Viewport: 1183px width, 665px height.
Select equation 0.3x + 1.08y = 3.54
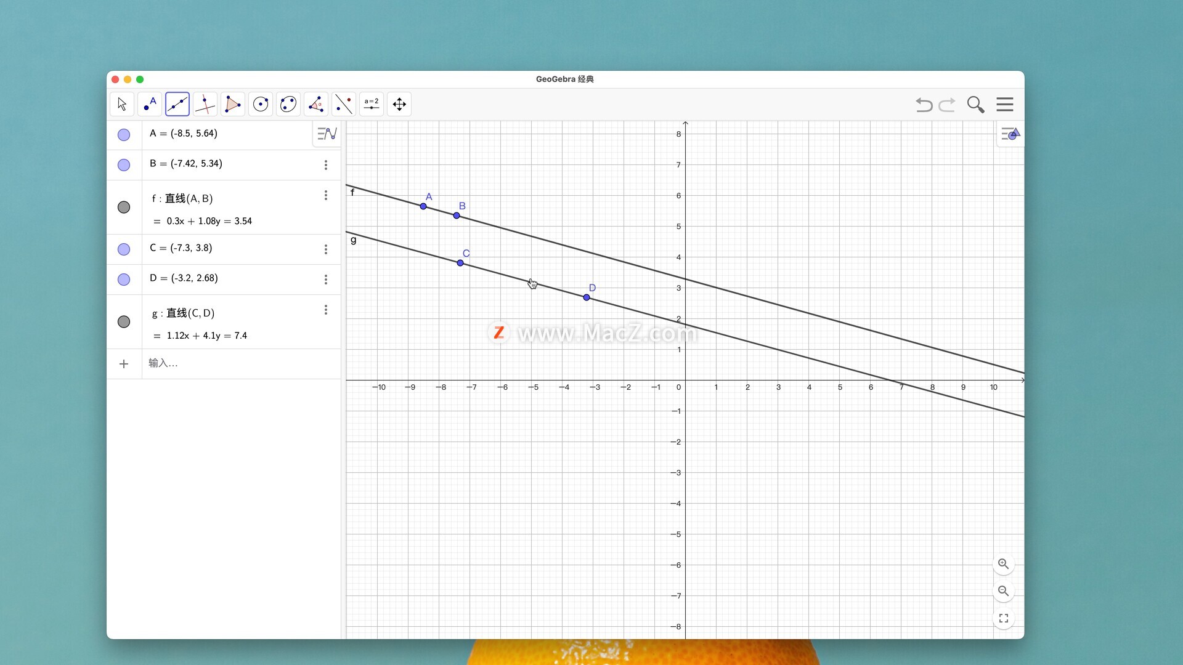209,221
